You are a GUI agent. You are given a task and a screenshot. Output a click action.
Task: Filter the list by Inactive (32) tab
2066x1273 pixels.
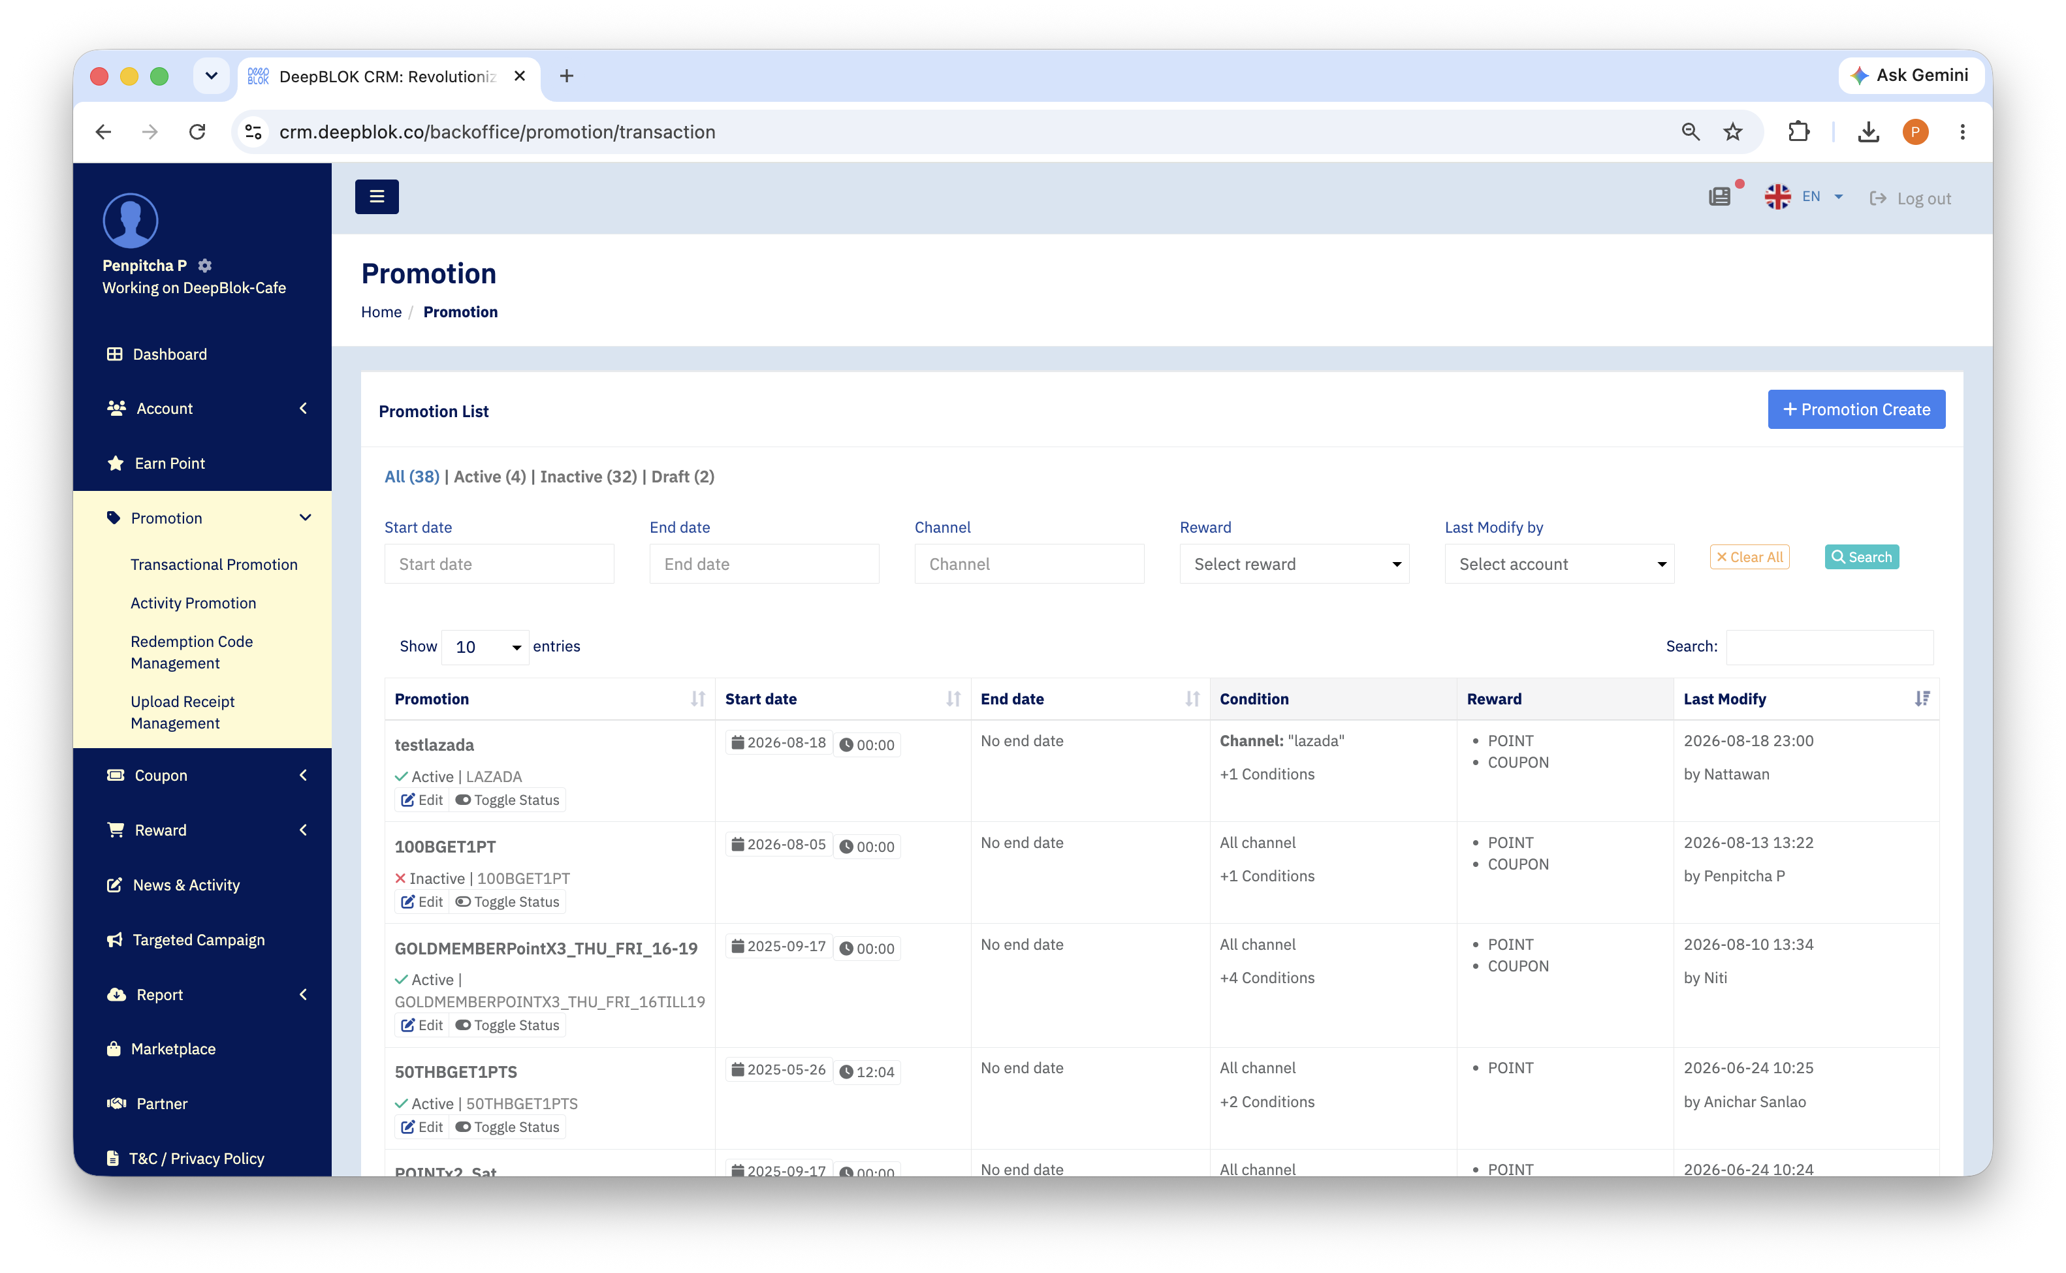tap(588, 477)
